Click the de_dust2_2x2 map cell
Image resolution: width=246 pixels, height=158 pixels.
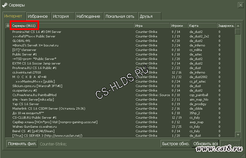[199, 36]
